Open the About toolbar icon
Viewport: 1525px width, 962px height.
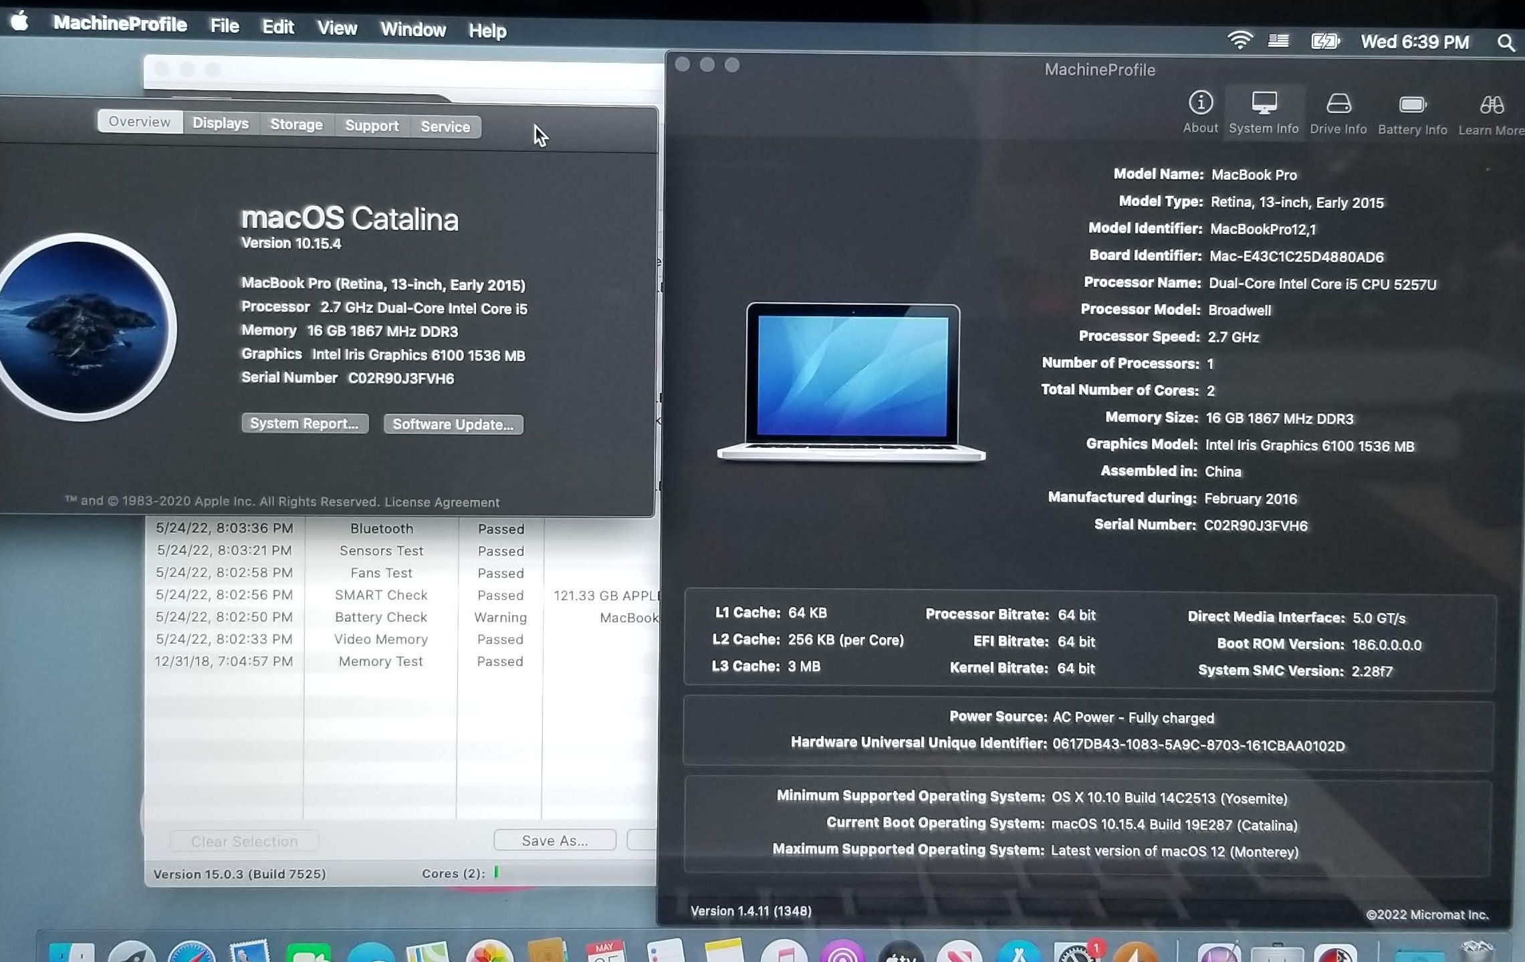[1200, 112]
